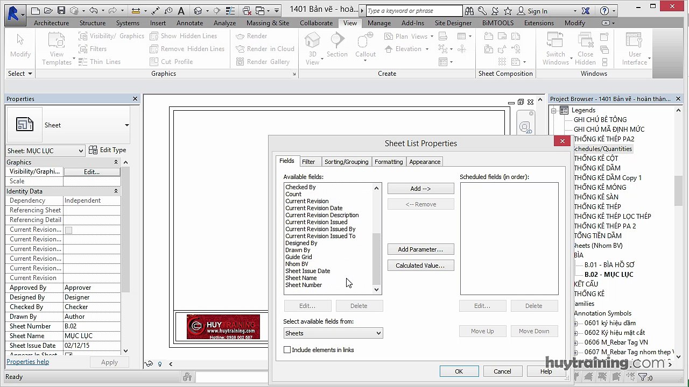
Task: Enable Include elements in links checkbox
Action: [287, 350]
